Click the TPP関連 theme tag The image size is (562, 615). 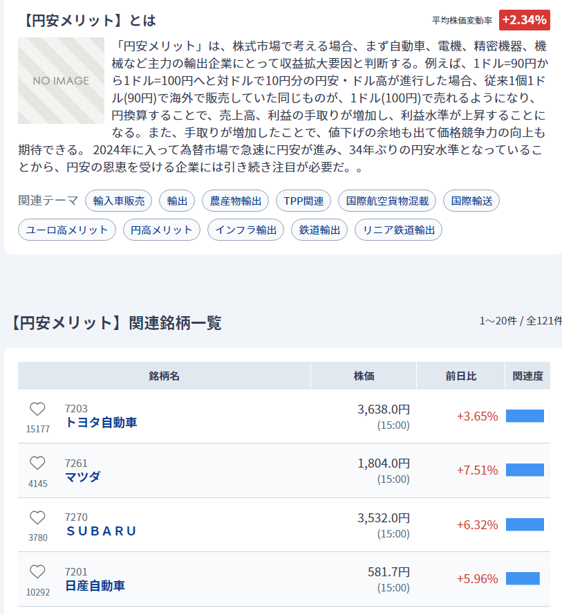(303, 201)
